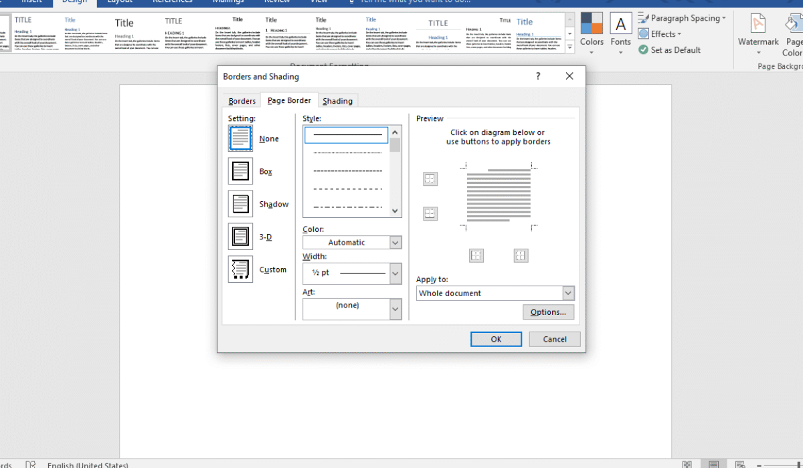Select the Custom border setting icon
803x468 pixels.
point(240,269)
